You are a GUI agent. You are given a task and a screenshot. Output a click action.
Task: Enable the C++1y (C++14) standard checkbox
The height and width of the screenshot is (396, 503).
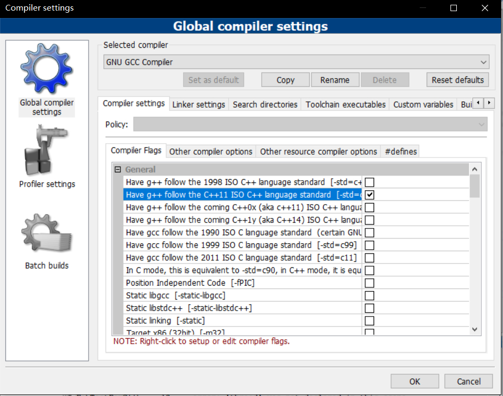click(369, 220)
